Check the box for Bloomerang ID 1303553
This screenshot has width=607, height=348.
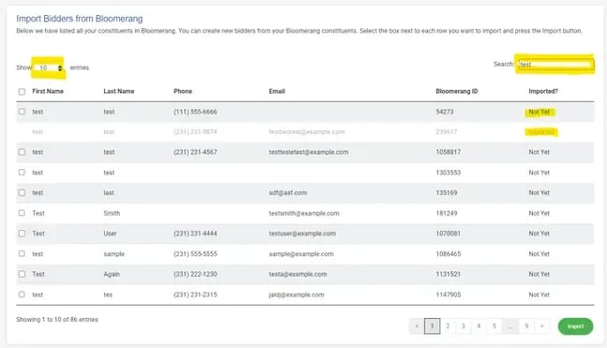22,173
